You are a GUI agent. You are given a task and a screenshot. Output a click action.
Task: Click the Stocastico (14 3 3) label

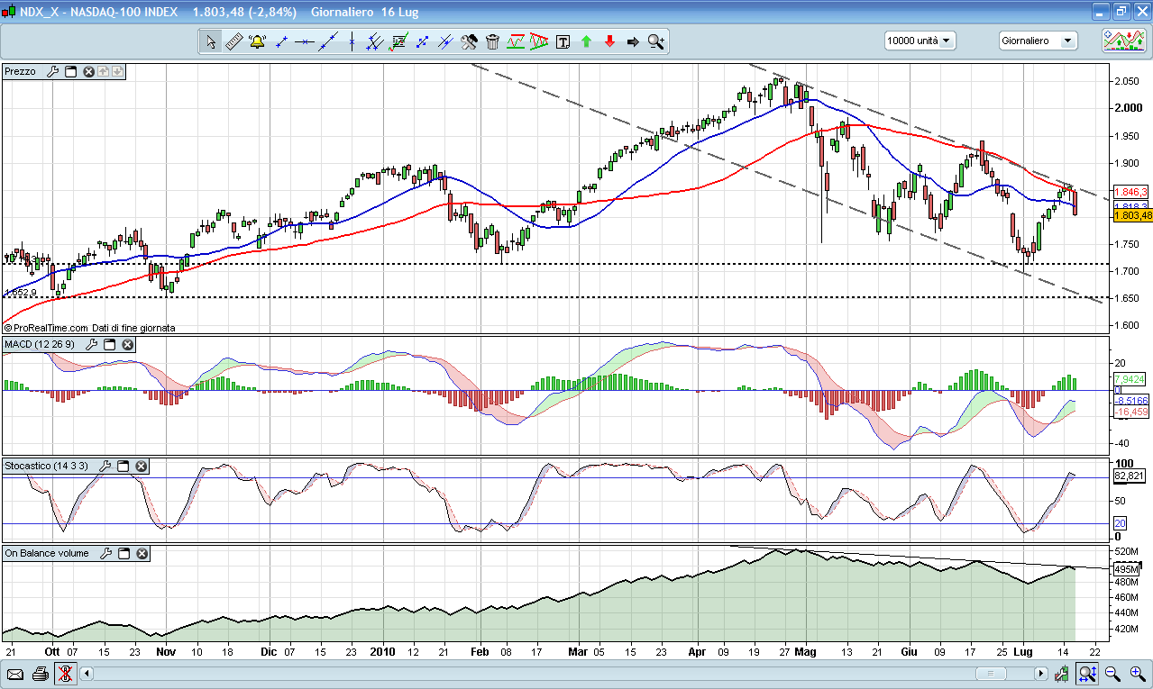[47, 467]
